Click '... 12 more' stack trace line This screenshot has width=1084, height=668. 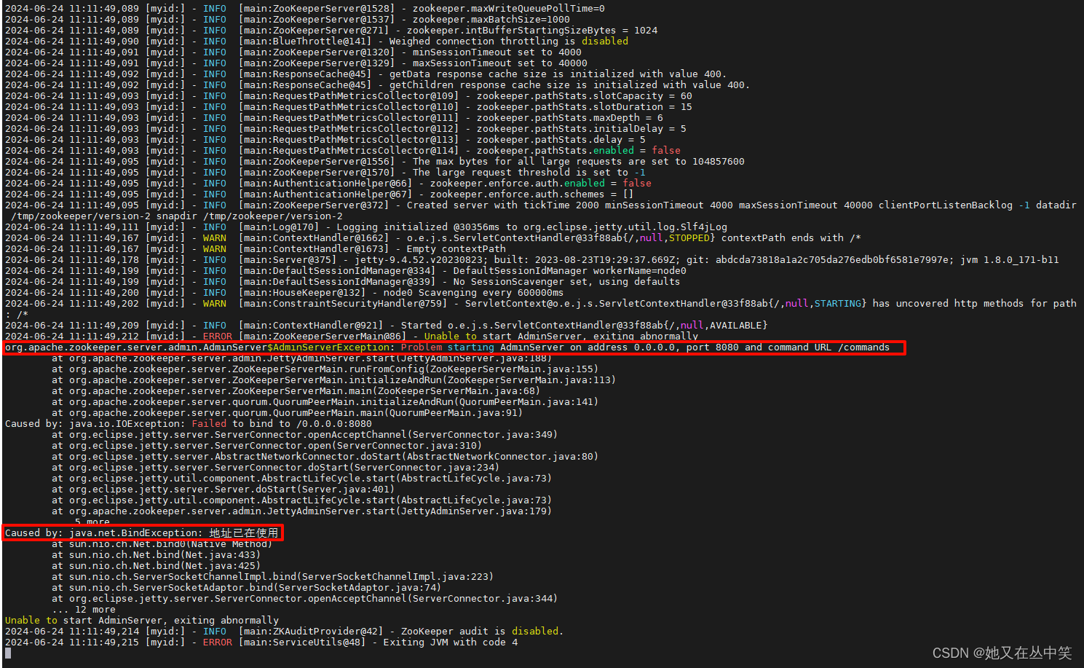[83, 610]
